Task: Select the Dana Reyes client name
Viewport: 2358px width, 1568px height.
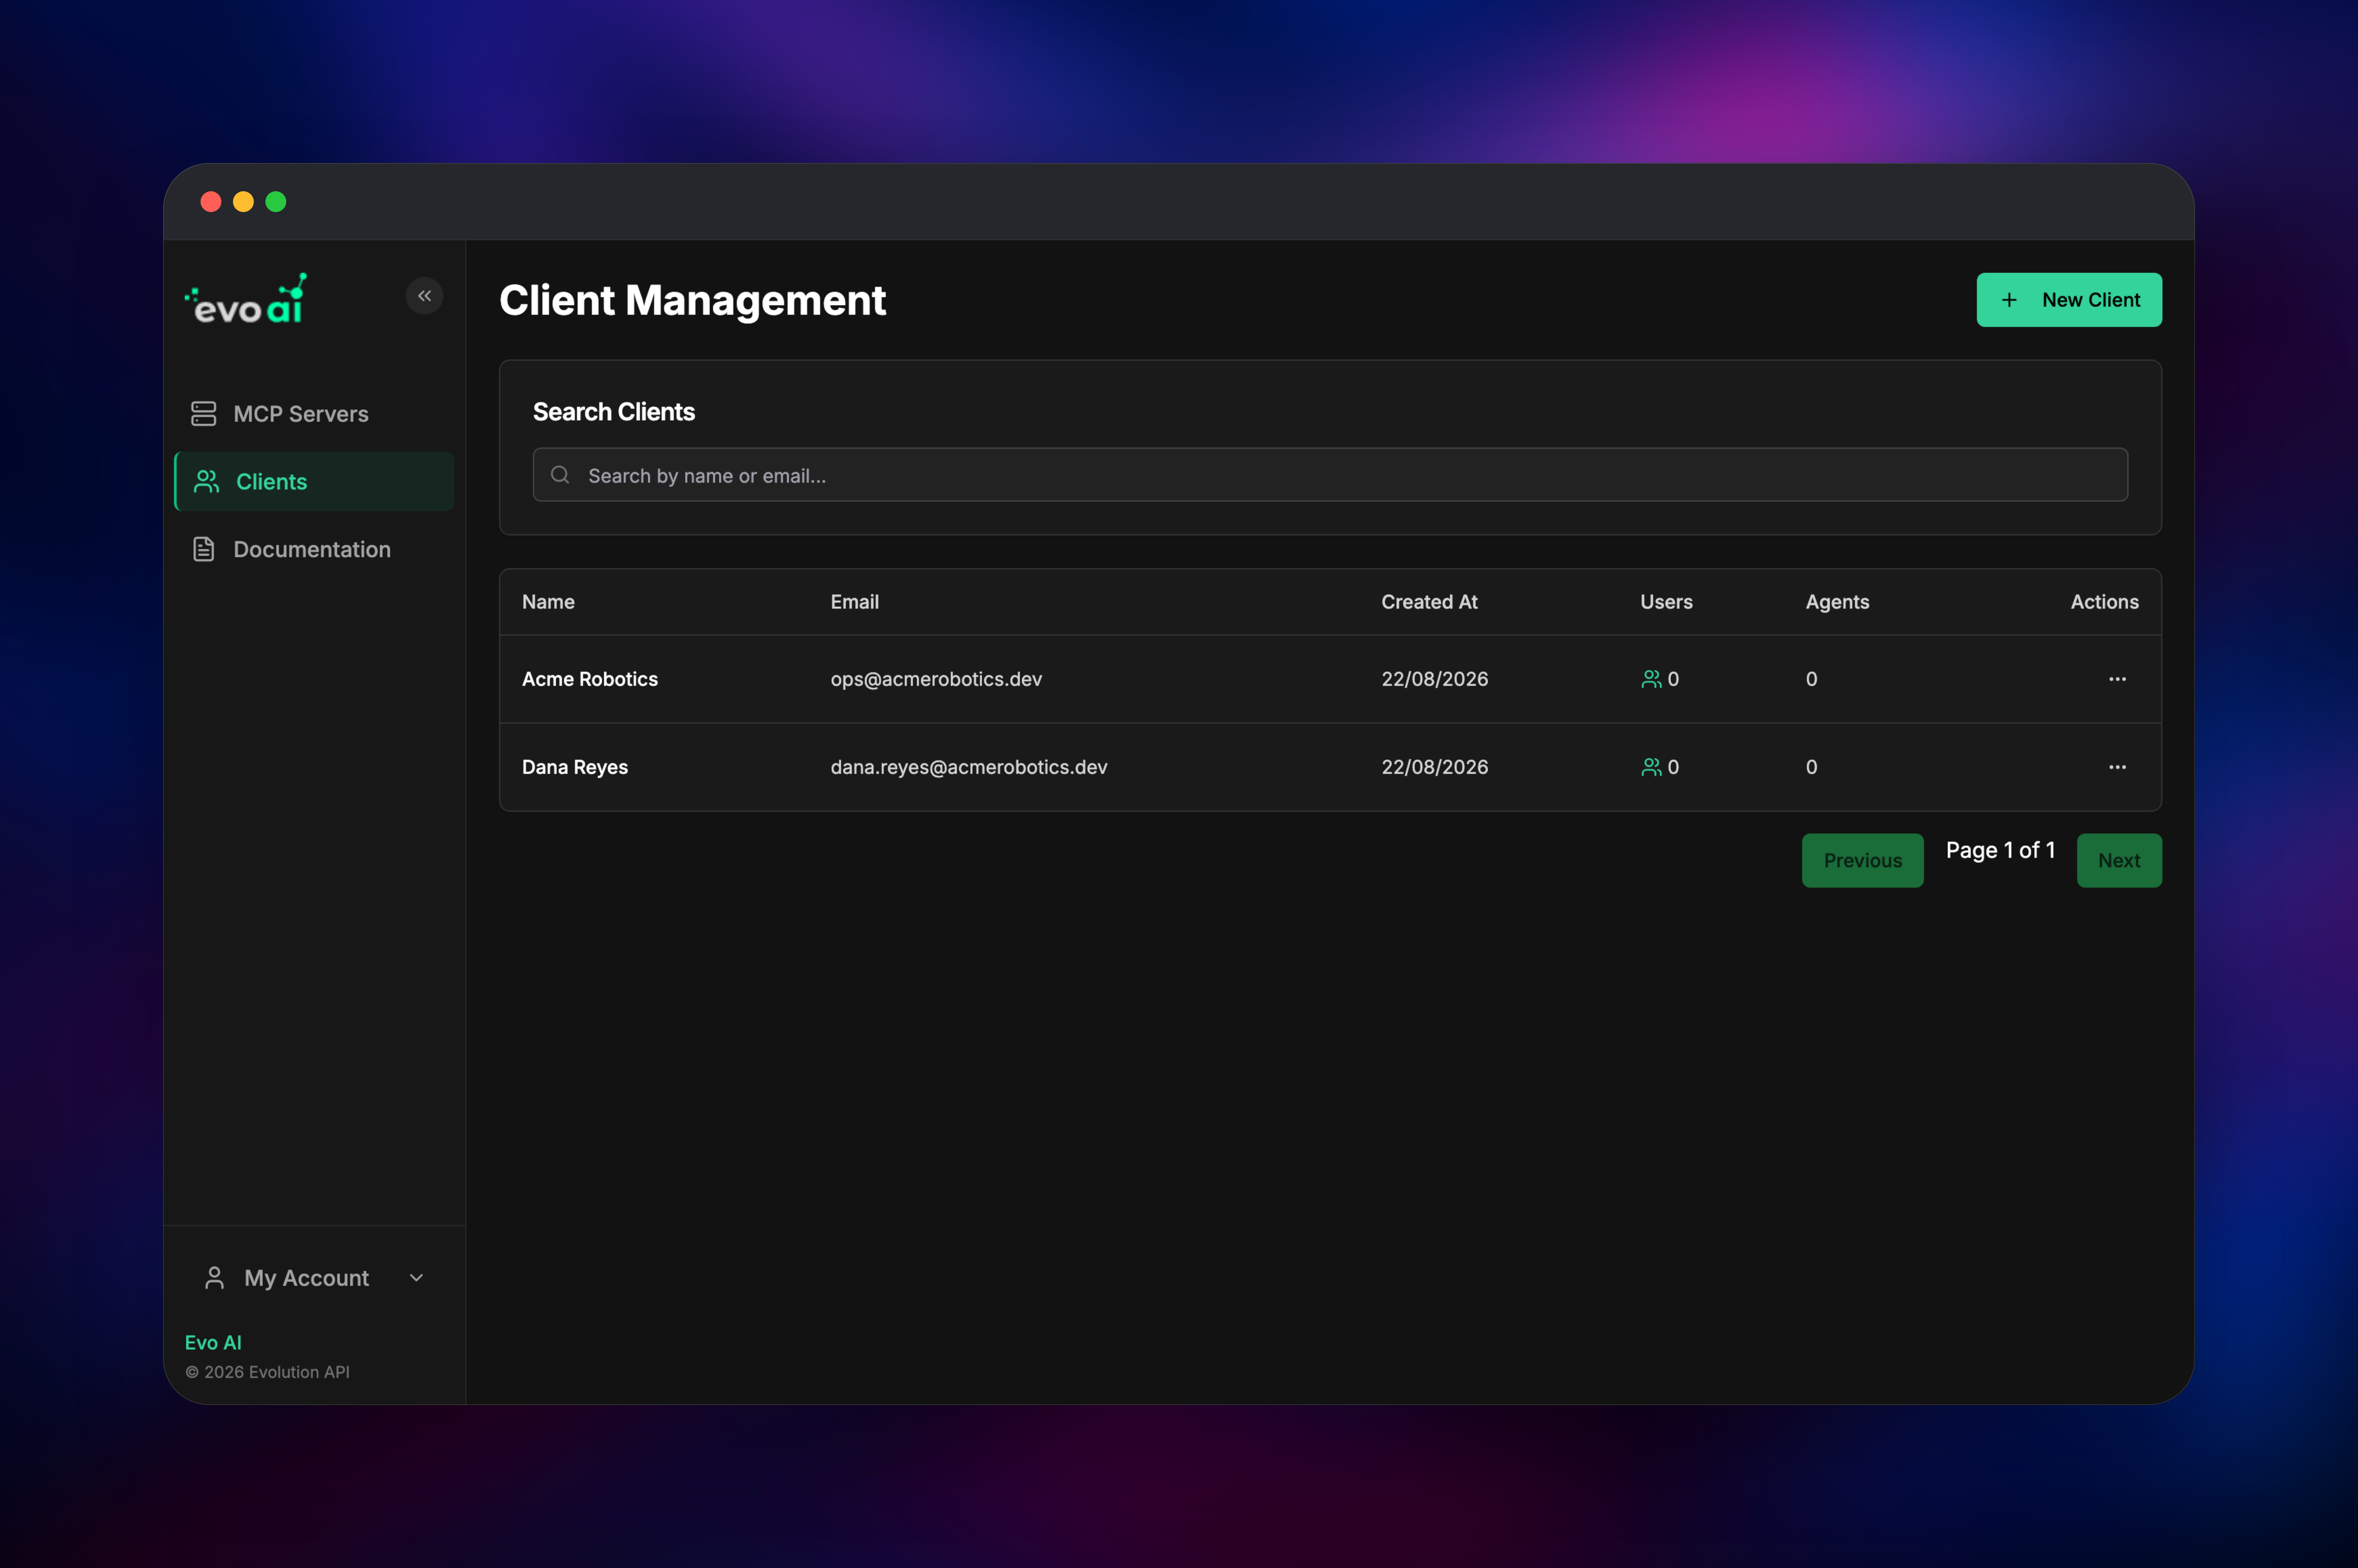Action: coord(575,767)
